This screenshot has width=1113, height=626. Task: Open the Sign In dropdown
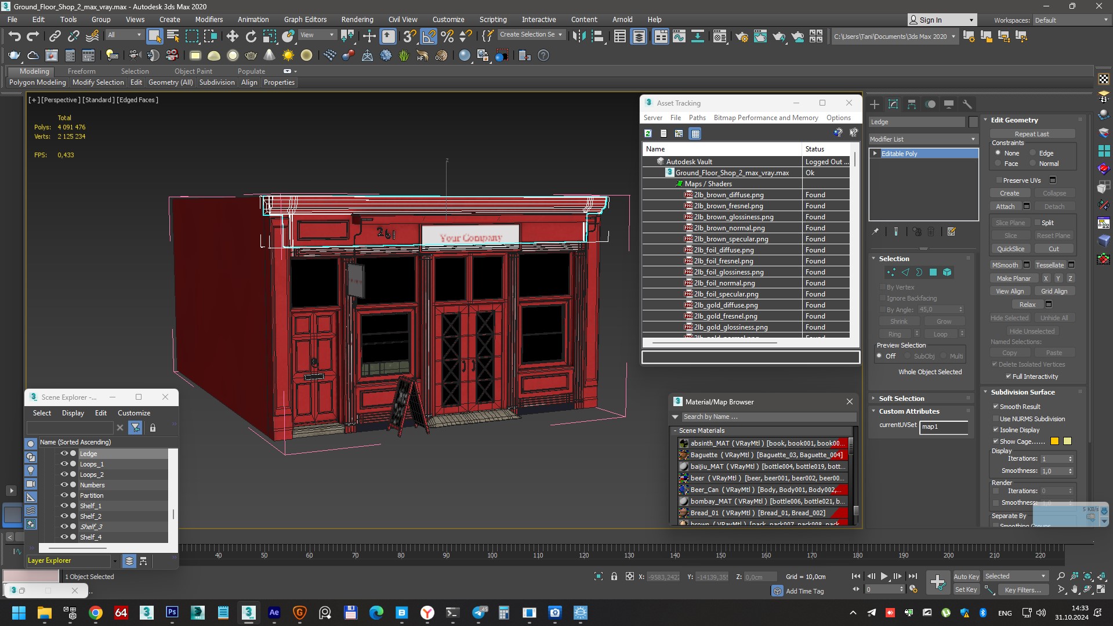pos(942,20)
